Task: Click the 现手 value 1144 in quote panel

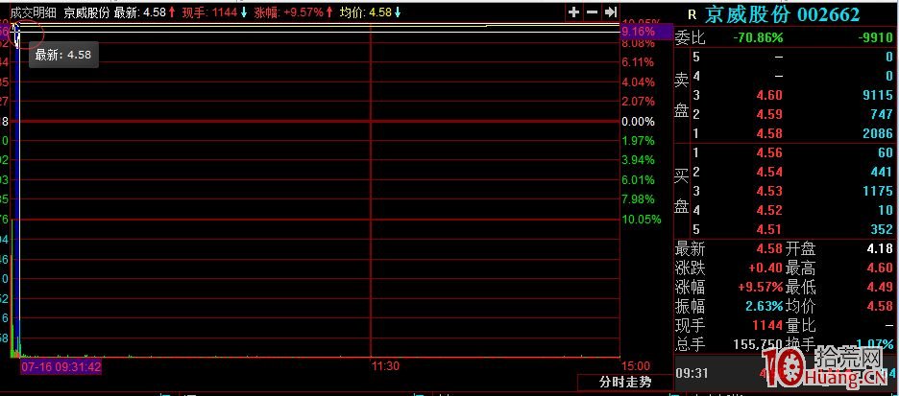Action: (x=767, y=325)
